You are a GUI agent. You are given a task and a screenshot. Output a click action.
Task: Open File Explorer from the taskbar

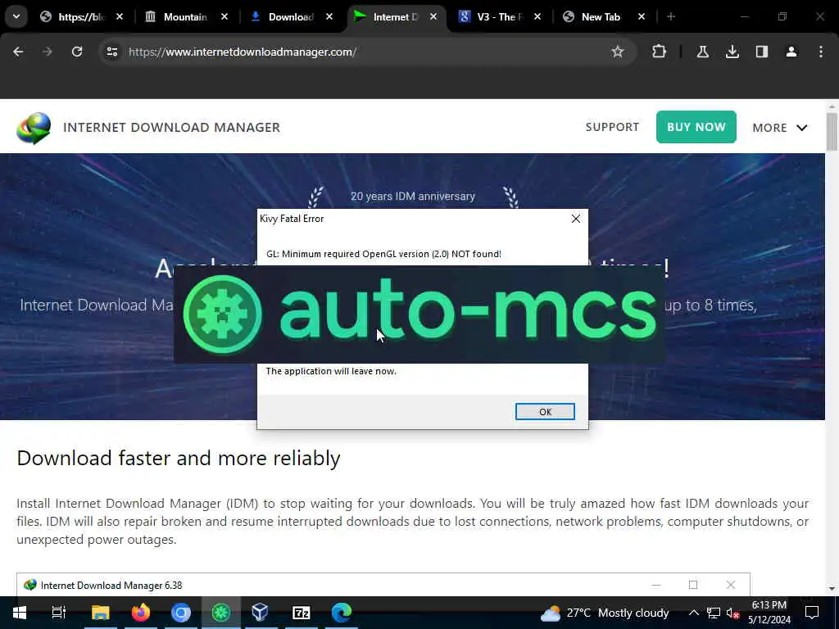[100, 613]
